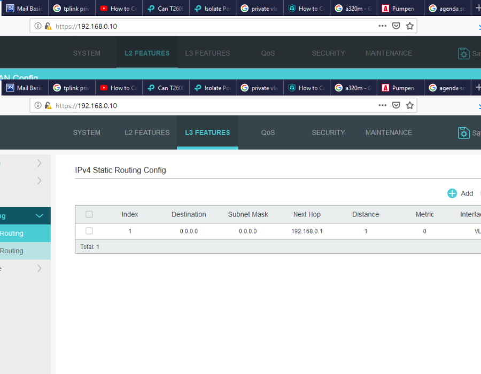Click the Subnet Mask column header
This screenshot has height=374, width=481.
[248, 214]
